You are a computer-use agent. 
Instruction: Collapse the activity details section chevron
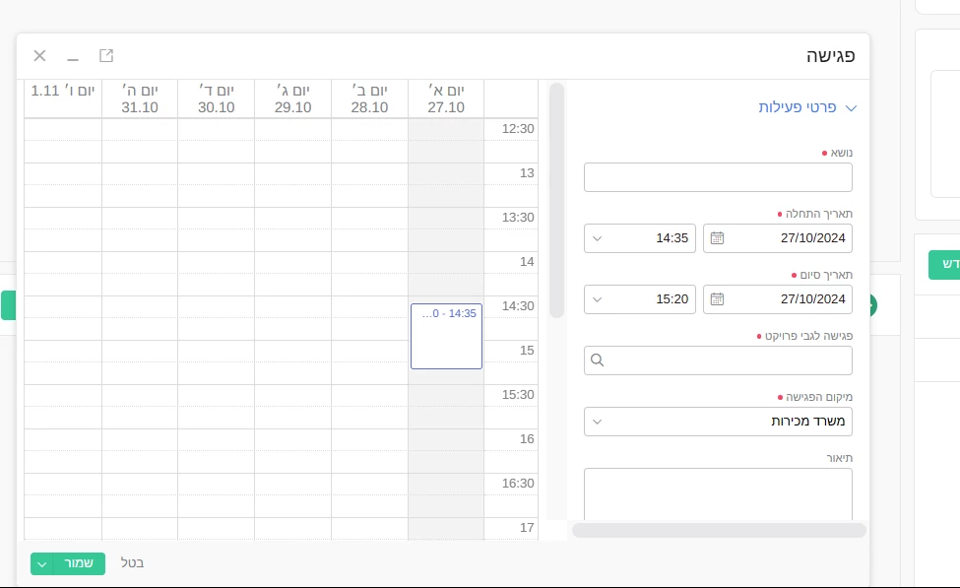(851, 108)
